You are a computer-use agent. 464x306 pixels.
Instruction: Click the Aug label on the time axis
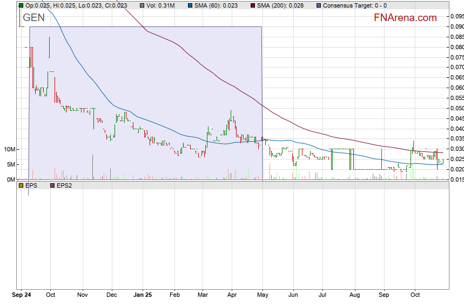(x=354, y=296)
